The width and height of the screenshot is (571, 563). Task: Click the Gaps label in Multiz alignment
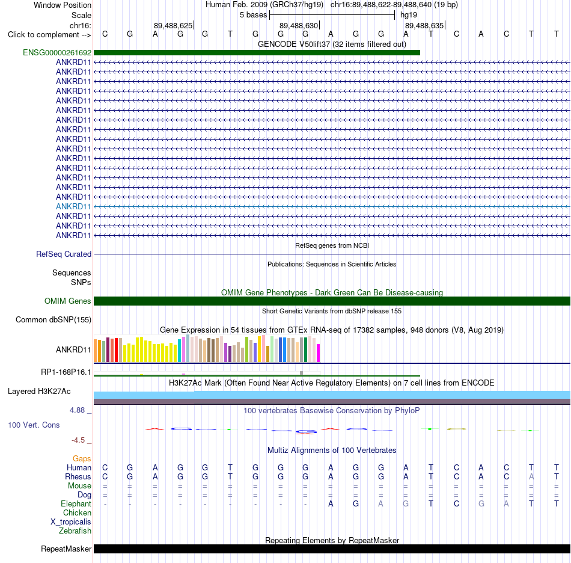[x=82, y=458]
